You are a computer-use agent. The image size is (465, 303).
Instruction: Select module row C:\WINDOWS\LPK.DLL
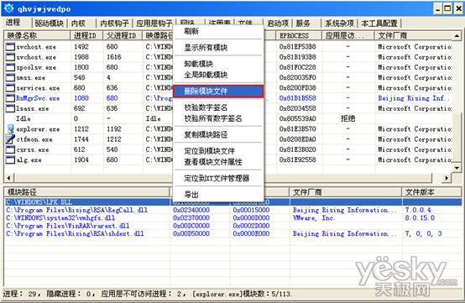coord(233,202)
